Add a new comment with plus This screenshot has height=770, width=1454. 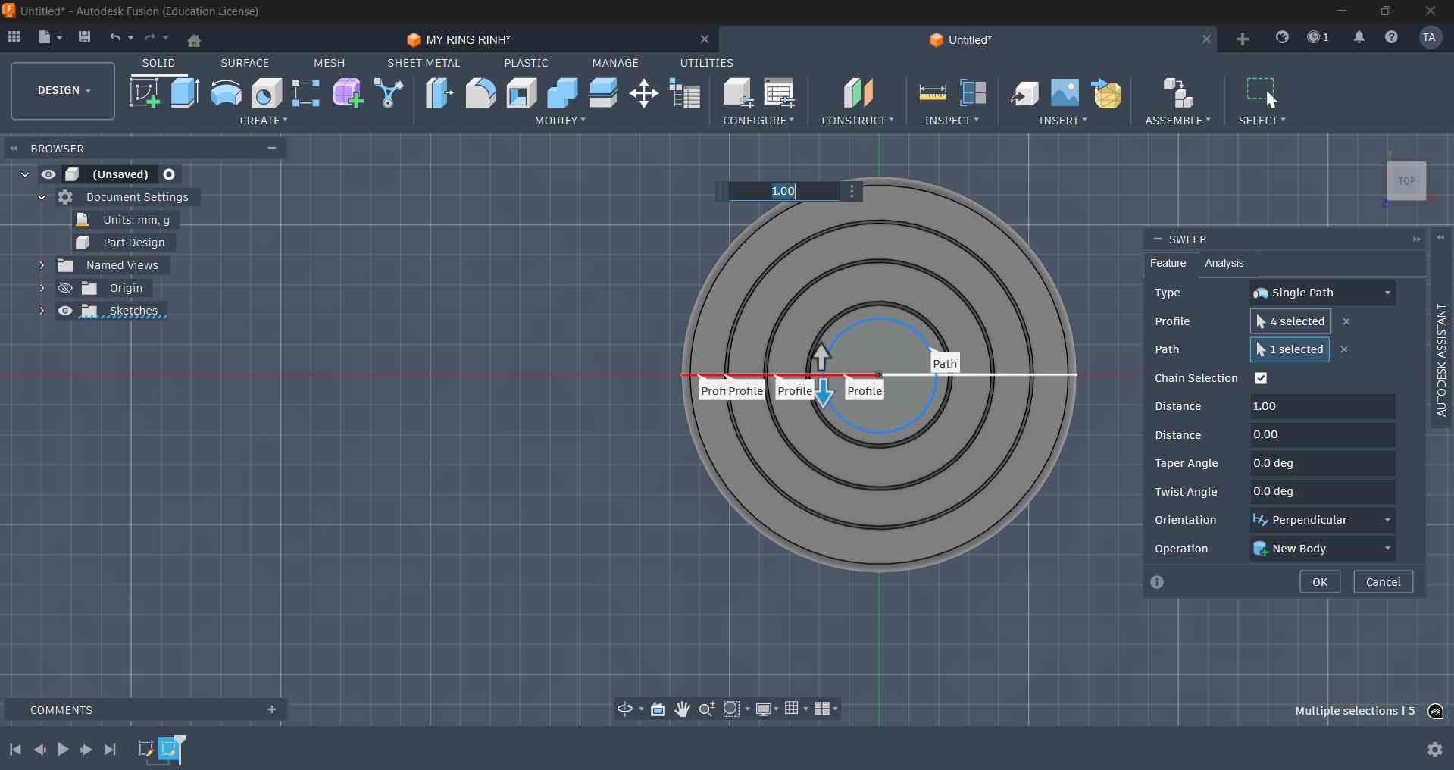[x=272, y=709]
